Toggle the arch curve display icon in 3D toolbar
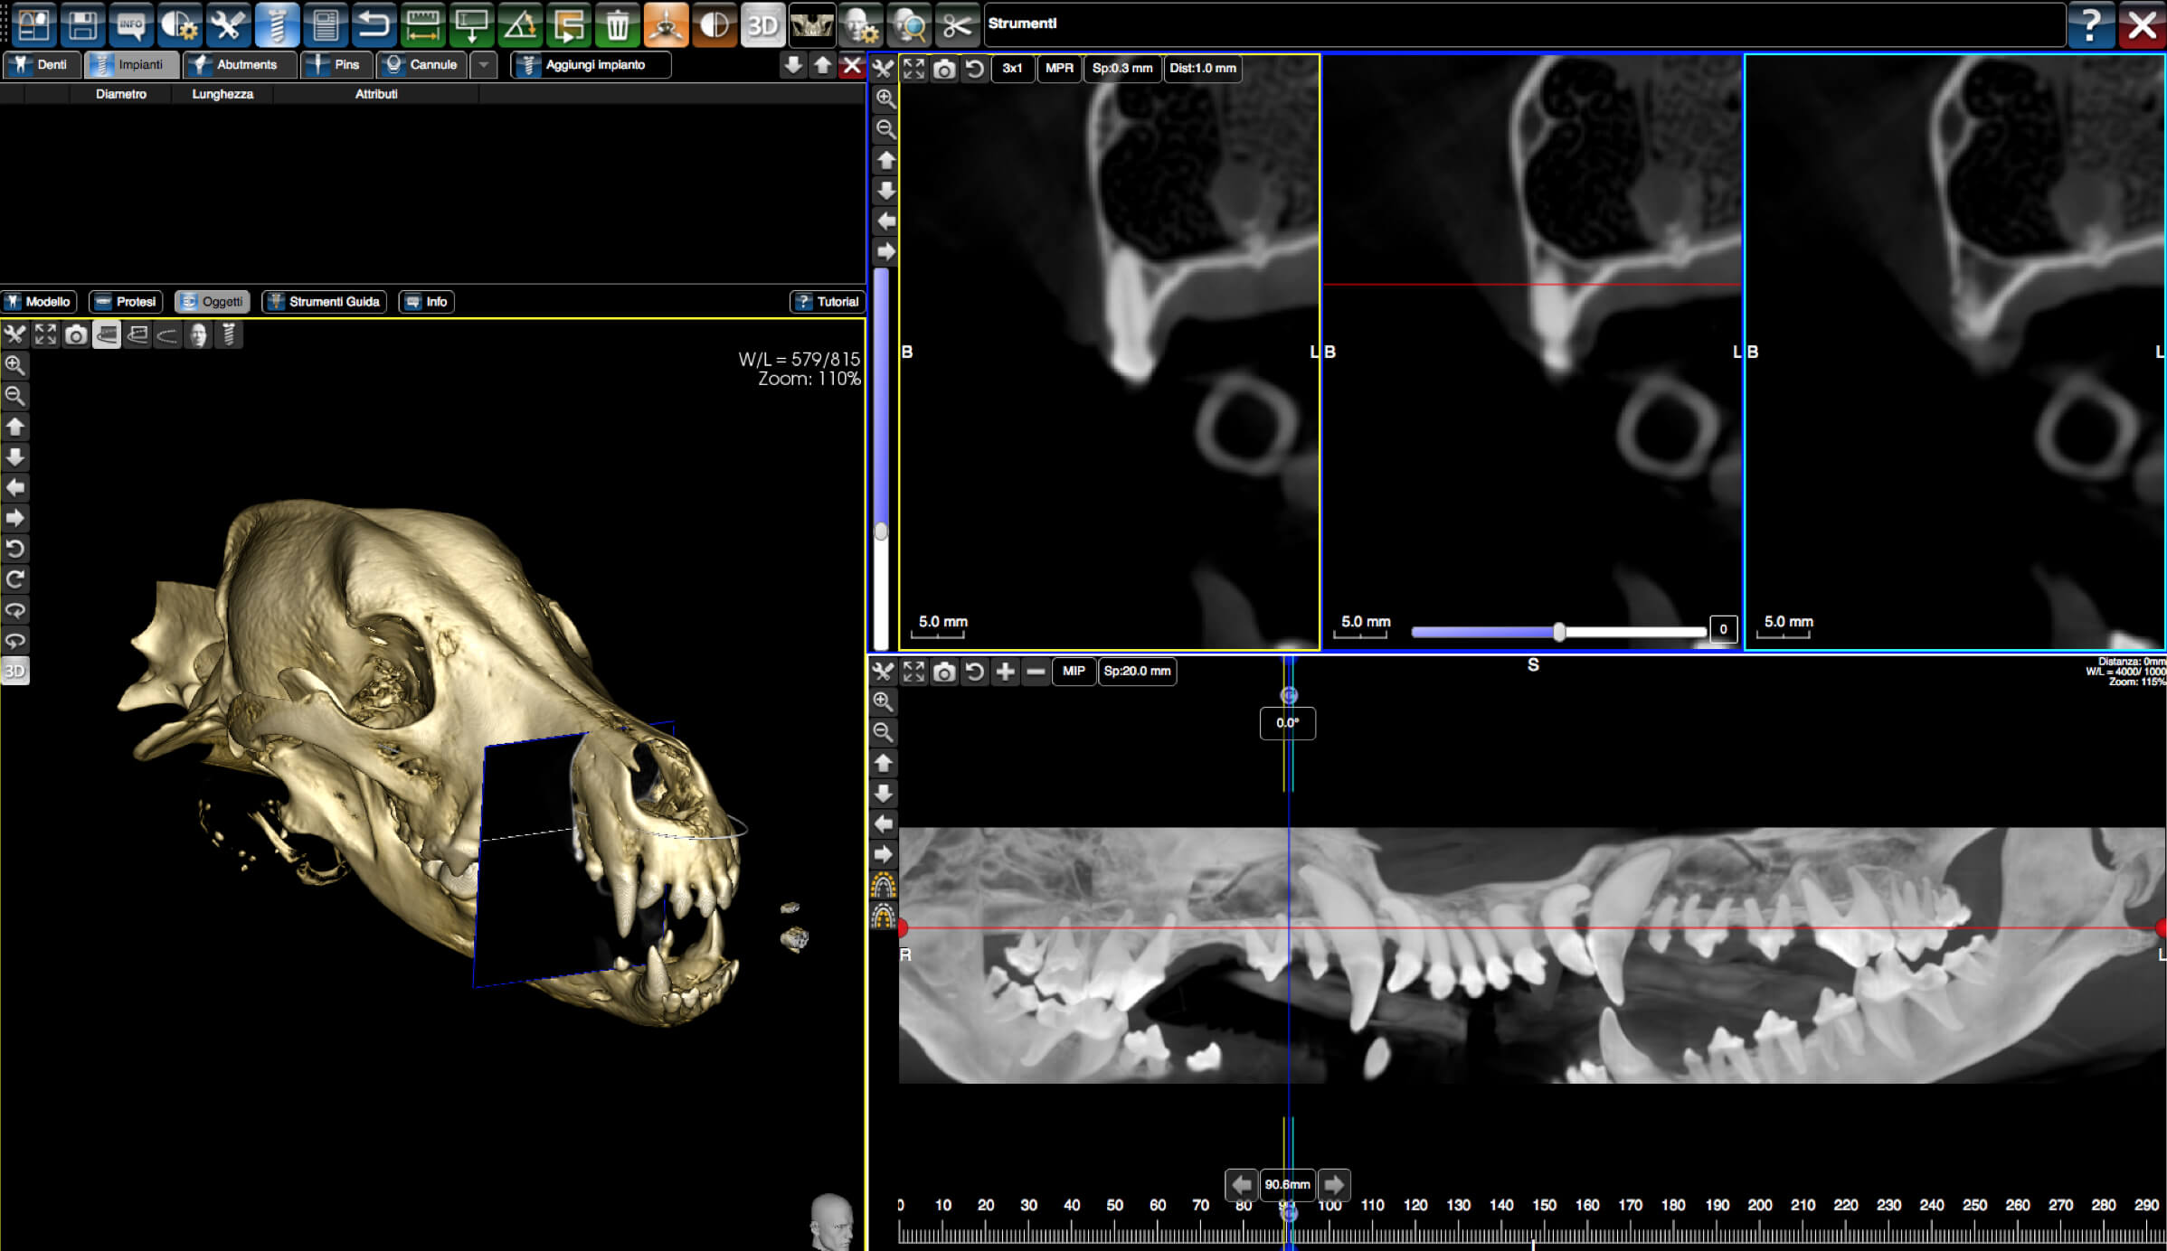Screen dimensions: 2167x1251 point(167,335)
